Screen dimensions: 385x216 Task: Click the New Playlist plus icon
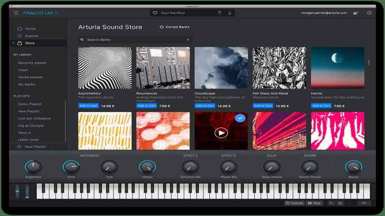coord(20,147)
